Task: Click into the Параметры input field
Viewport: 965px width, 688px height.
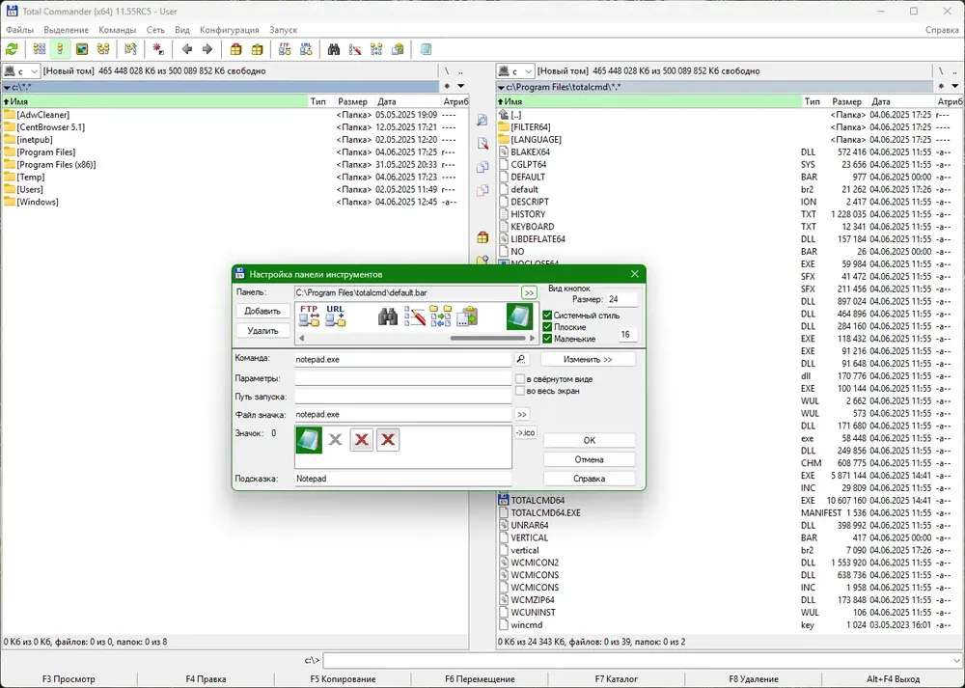Action: (403, 378)
